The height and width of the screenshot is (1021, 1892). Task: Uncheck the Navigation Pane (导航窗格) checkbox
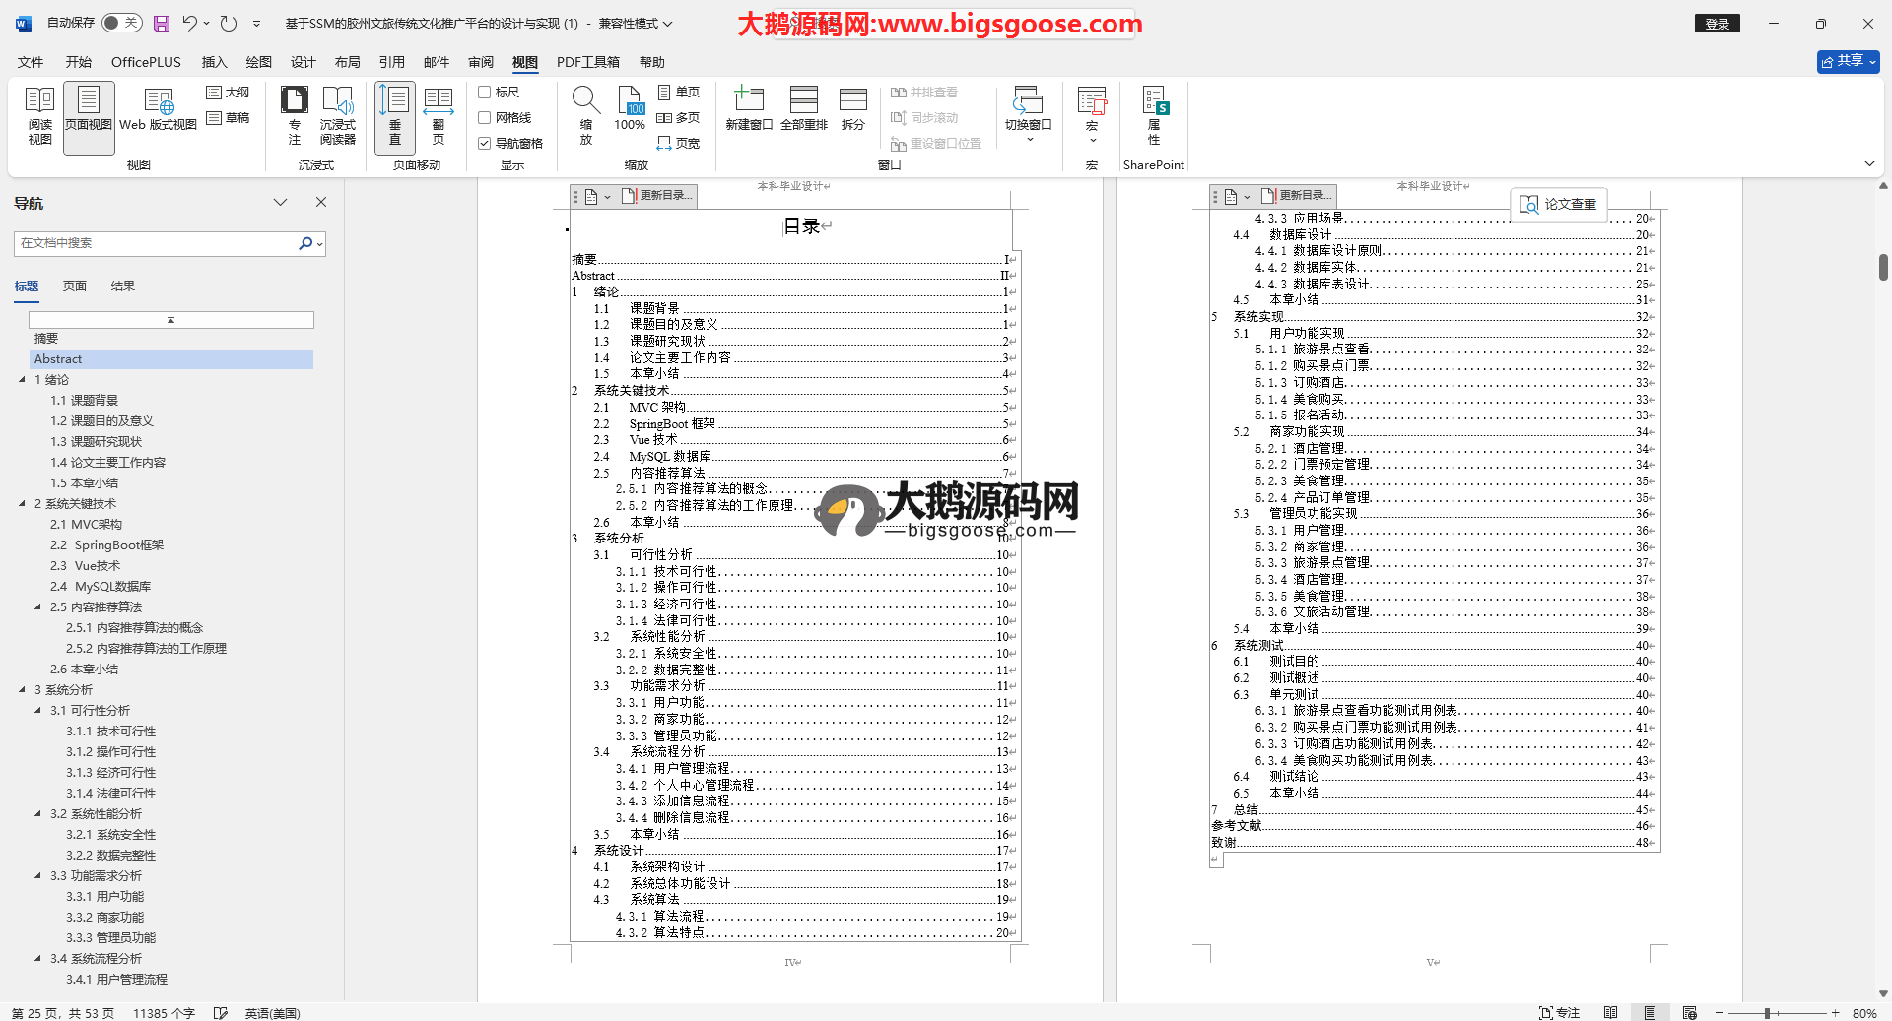(x=485, y=144)
